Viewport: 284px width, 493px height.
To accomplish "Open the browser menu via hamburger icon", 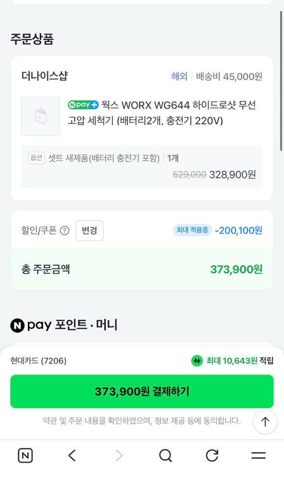I will tap(258, 455).
